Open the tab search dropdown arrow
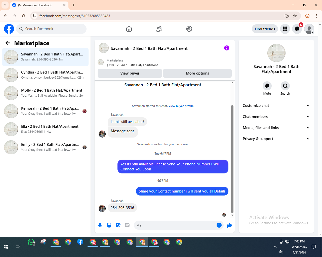Screen dimensions: 322x257 5,5
